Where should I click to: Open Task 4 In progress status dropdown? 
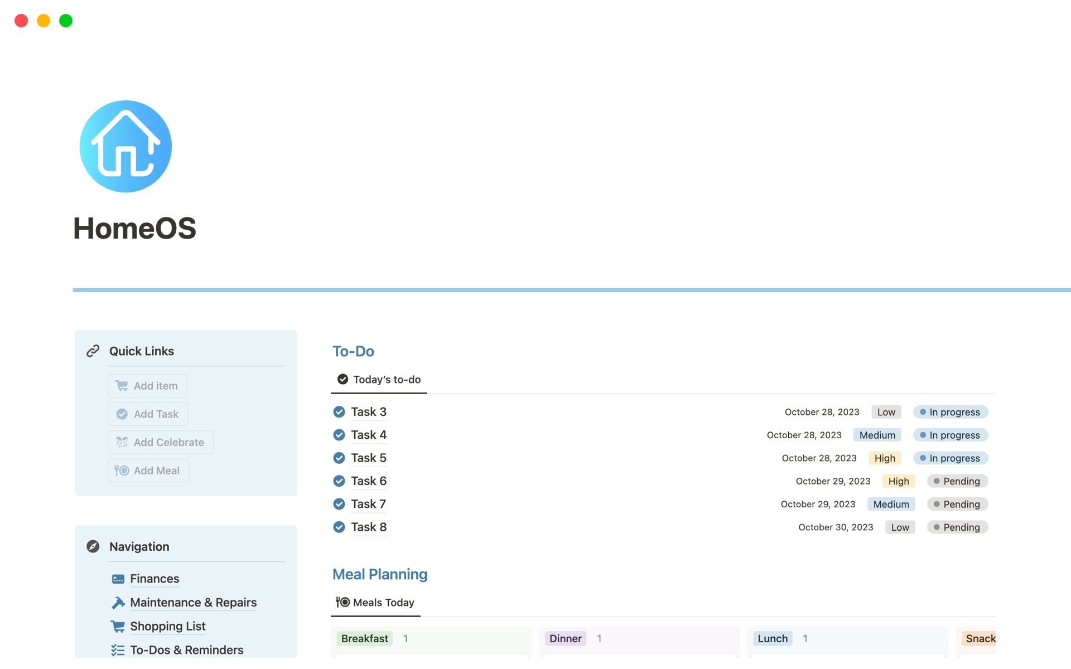950,435
